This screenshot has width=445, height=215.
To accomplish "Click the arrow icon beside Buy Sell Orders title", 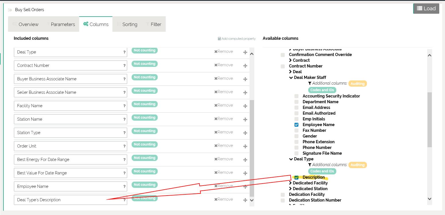I will pos(10,10).
